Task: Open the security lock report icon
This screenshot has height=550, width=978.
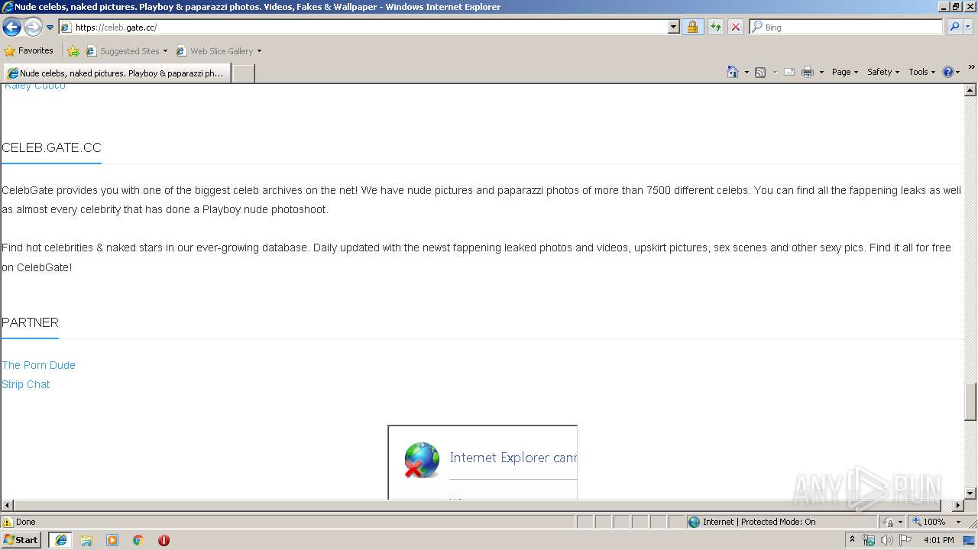Action: point(692,27)
